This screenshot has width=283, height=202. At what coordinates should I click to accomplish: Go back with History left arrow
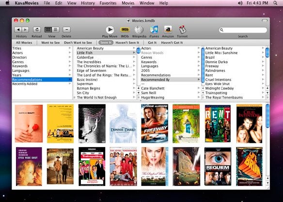point(18,30)
